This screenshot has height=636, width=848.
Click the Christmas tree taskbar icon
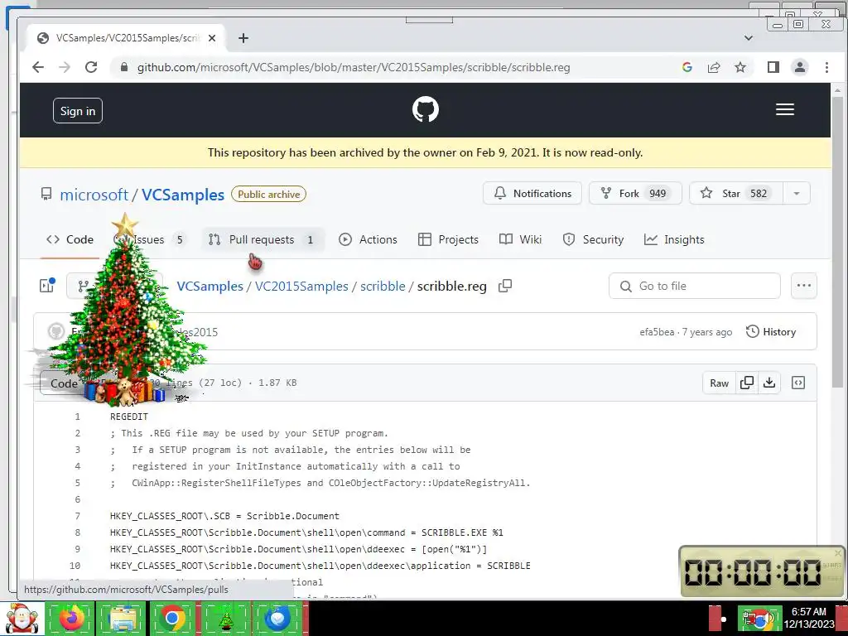pos(225,618)
